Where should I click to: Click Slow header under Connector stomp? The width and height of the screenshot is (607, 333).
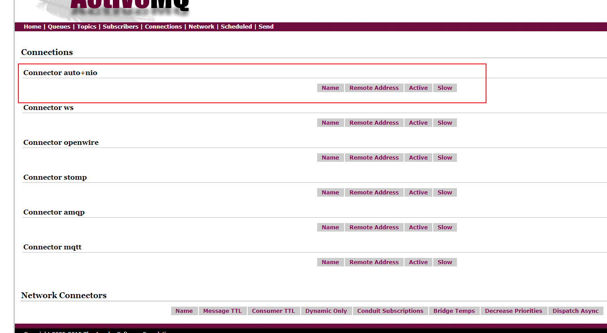coord(445,193)
